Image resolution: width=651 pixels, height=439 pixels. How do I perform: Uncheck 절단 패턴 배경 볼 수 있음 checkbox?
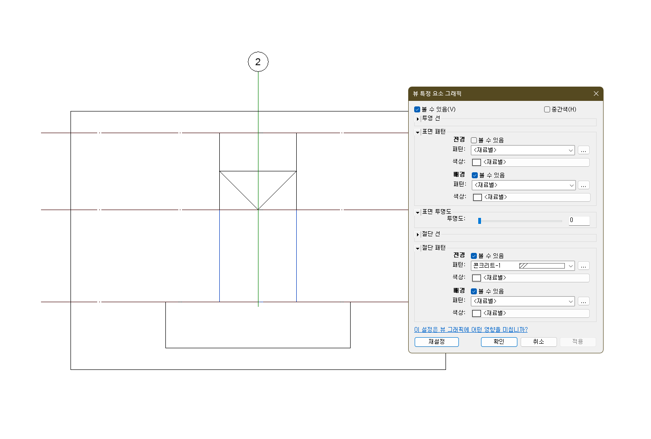(474, 292)
